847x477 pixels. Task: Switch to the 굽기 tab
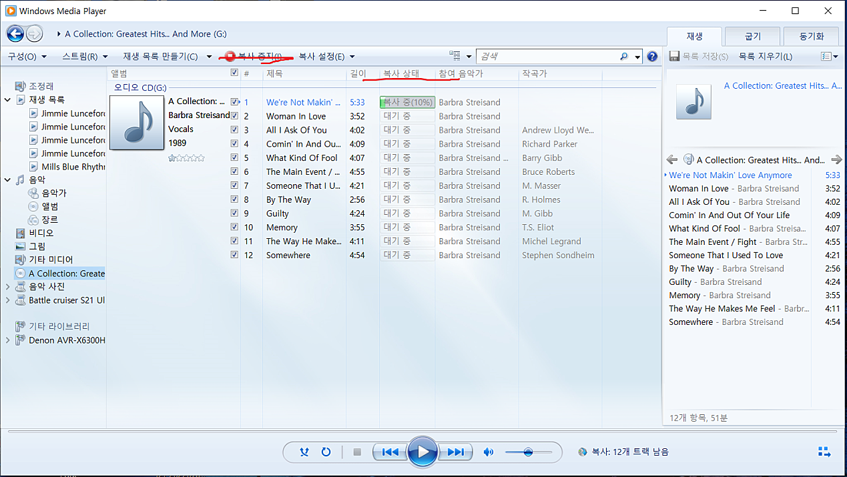752,37
